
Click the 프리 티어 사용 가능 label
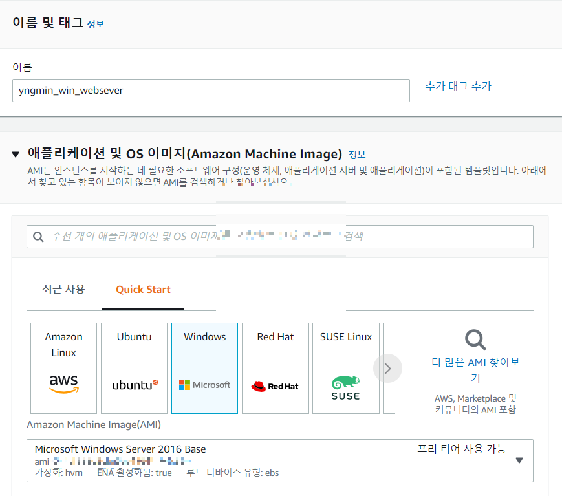[462, 449]
